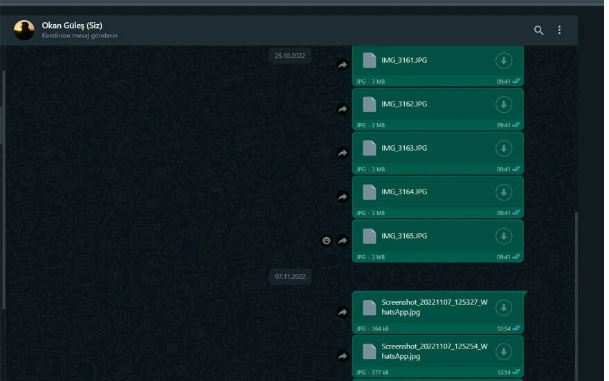Download the IMG_3162.JPG file
The width and height of the screenshot is (609, 381).
point(503,104)
